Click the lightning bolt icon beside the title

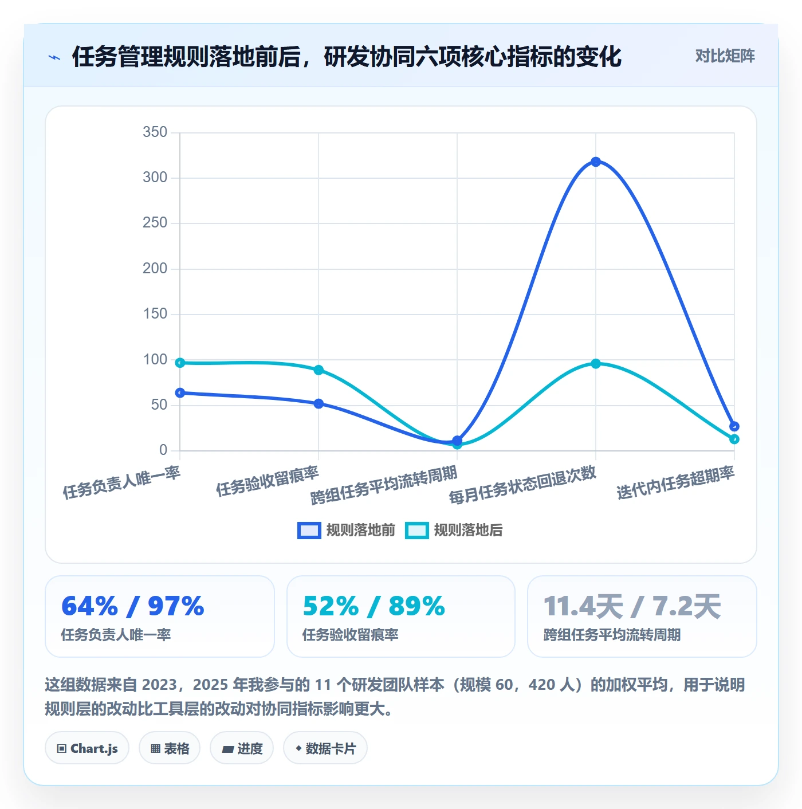(x=54, y=57)
